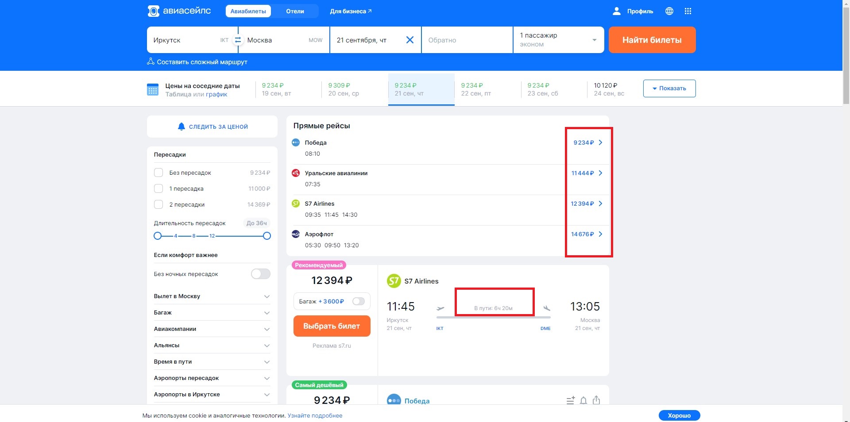Click the Москва destination input field
The image size is (850, 422).
pyautogui.click(x=284, y=40)
